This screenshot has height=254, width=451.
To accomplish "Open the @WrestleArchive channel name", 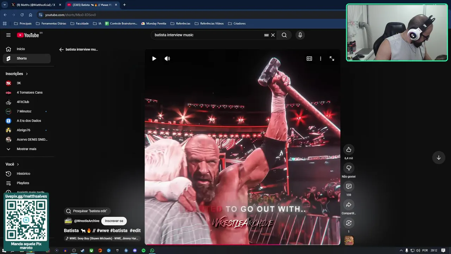I will point(87,221).
